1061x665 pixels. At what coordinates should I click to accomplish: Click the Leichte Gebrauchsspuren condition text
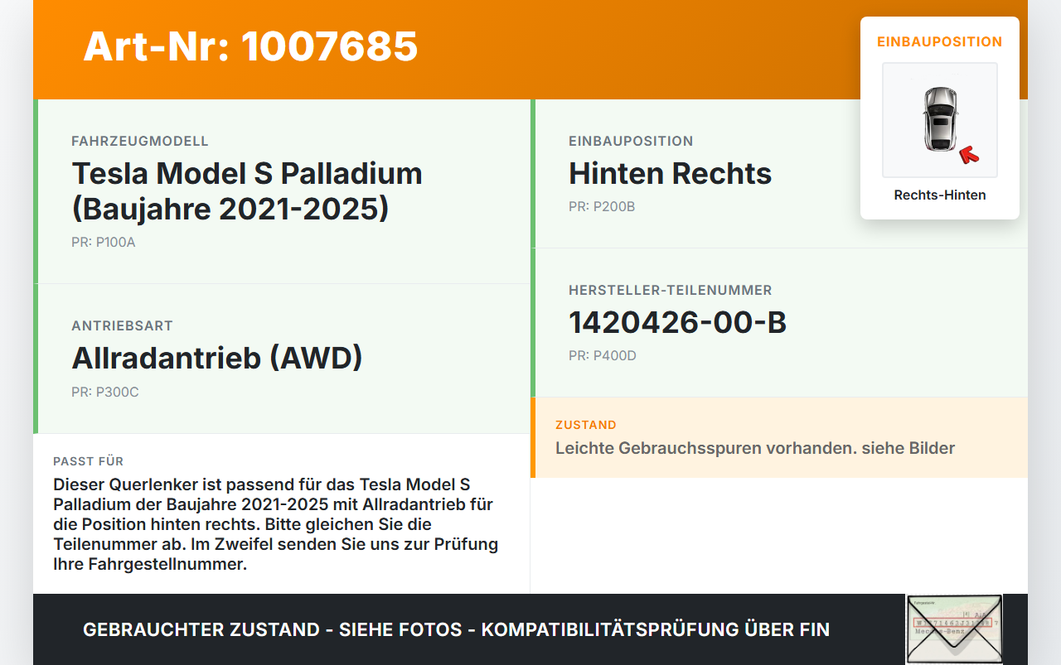[x=755, y=448]
